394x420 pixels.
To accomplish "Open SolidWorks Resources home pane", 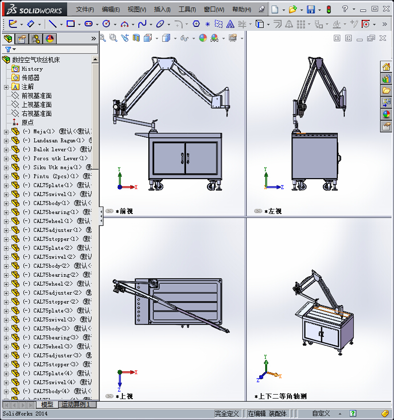I will pyautogui.click(x=386, y=67).
